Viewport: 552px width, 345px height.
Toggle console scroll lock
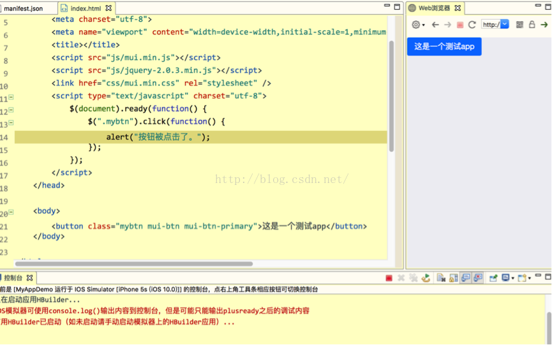[454, 278]
